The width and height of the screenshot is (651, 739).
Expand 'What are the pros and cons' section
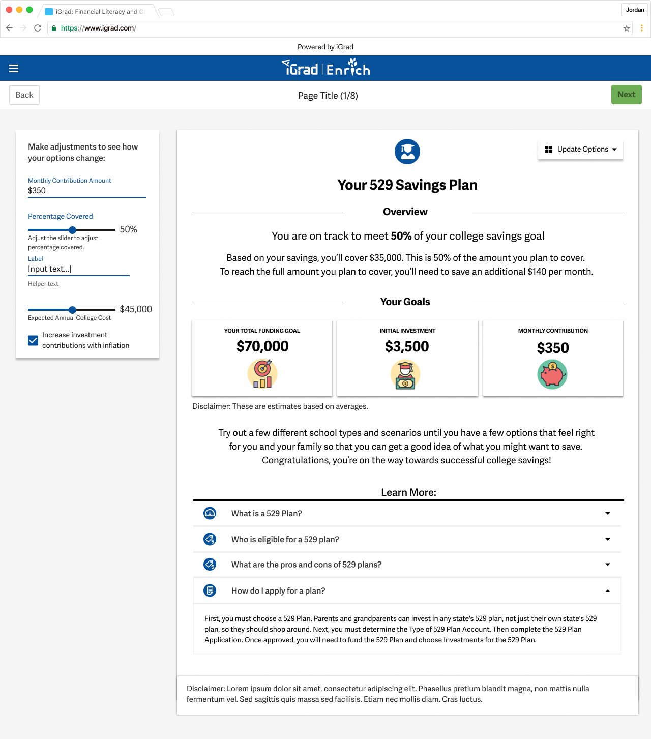click(407, 565)
